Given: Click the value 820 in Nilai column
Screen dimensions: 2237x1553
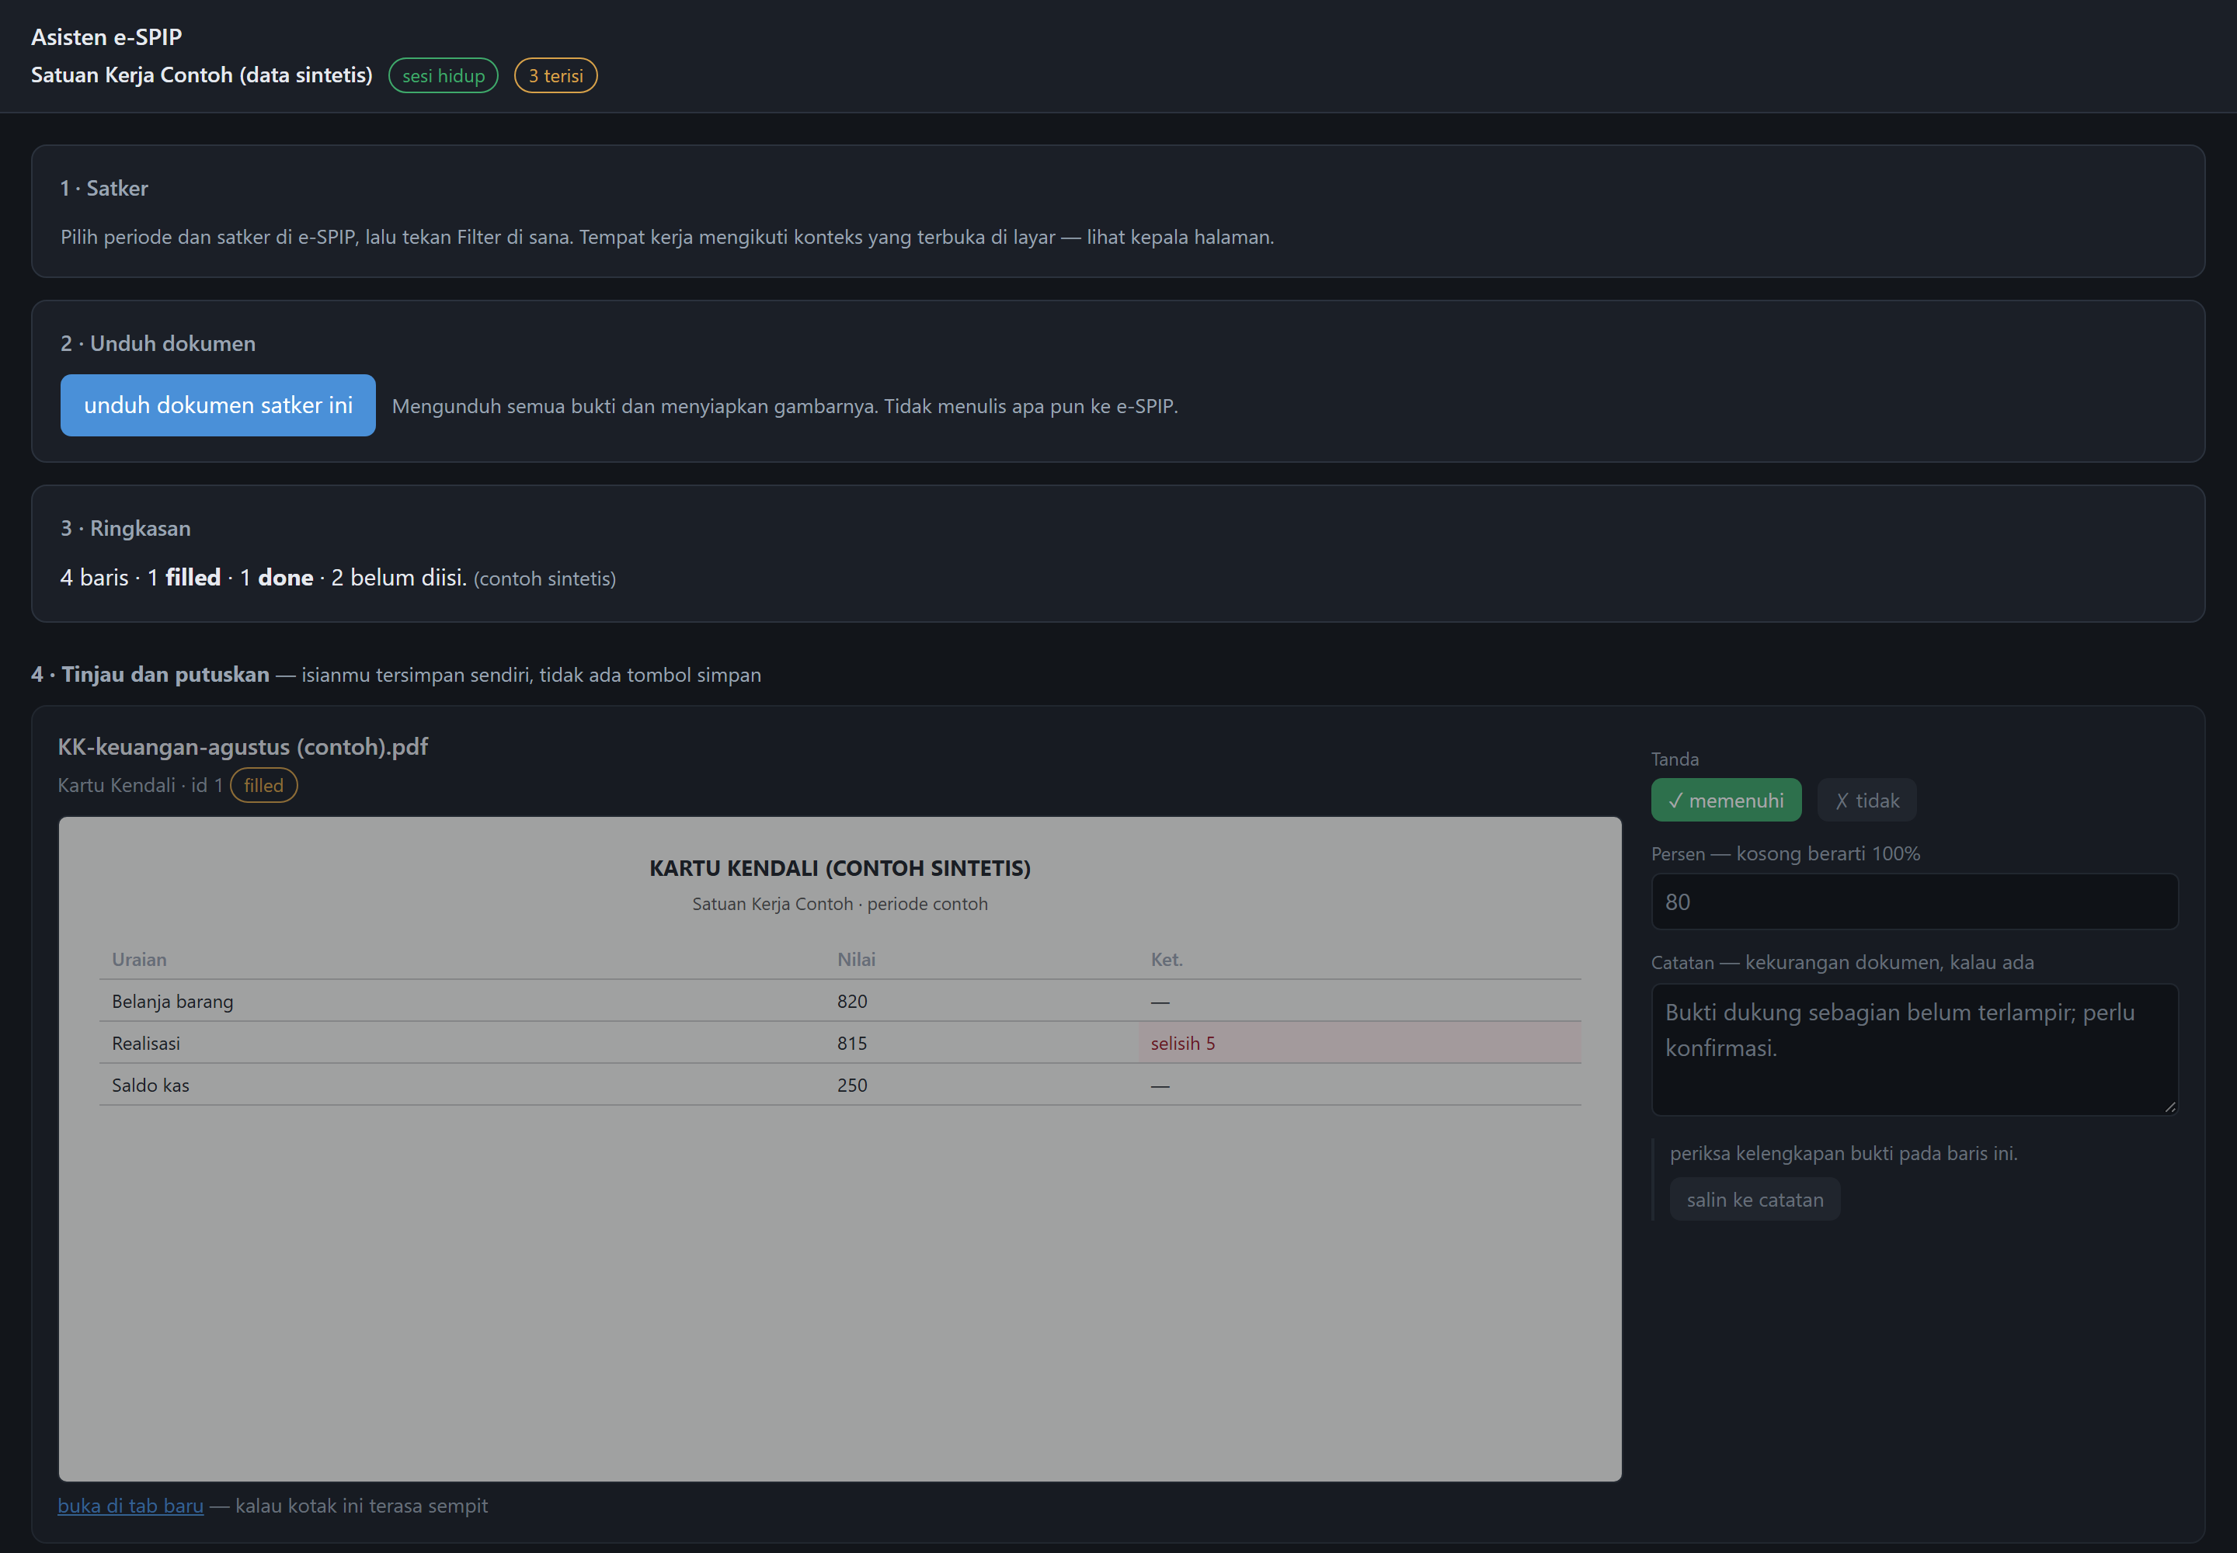Looking at the screenshot, I should [x=852, y=1001].
